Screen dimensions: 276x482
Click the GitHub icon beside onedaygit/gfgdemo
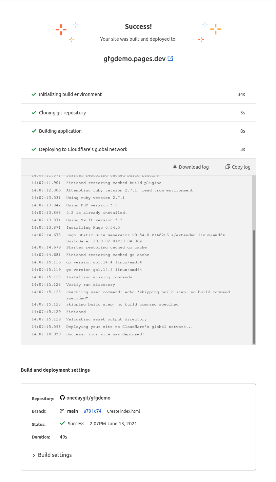coord(62,397)
